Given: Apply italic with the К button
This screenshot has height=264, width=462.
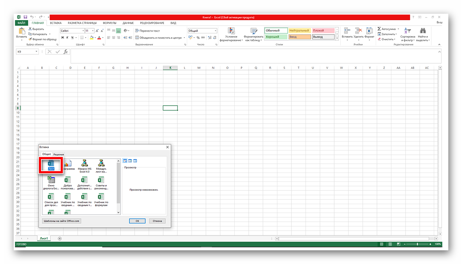Looking at the screenshot, I should 68,38.
